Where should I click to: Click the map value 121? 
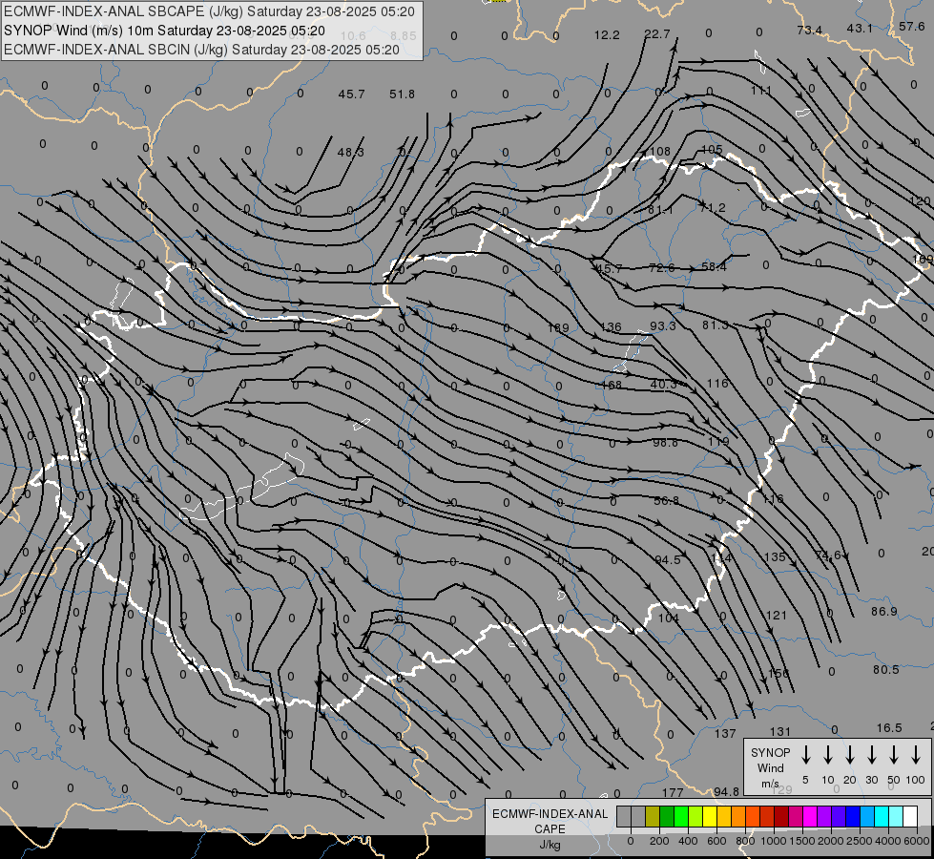tap(777, 616)
